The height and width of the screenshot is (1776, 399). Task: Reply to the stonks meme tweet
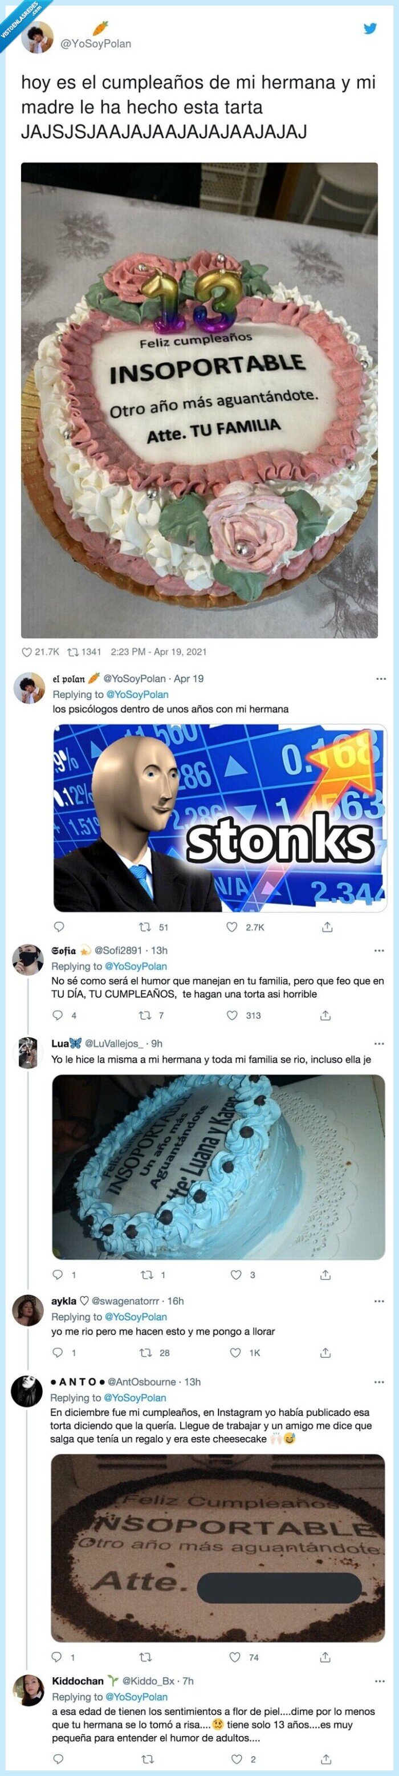click(59, 927)
